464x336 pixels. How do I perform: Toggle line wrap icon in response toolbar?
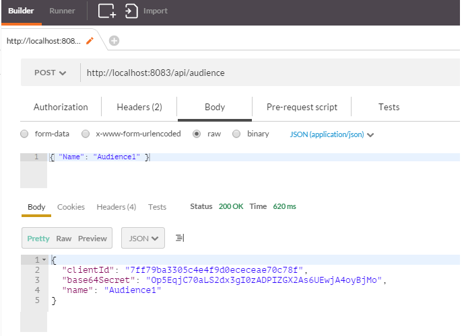[180, 238]
